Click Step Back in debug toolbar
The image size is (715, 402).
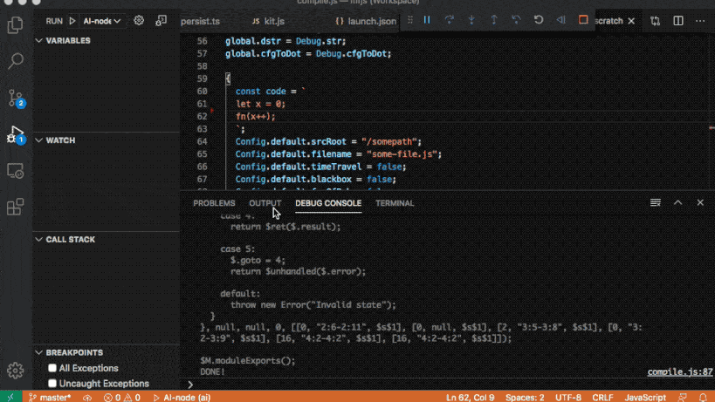[516, 20]
